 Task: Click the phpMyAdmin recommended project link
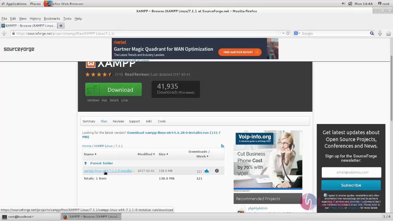tap(258, 208)
